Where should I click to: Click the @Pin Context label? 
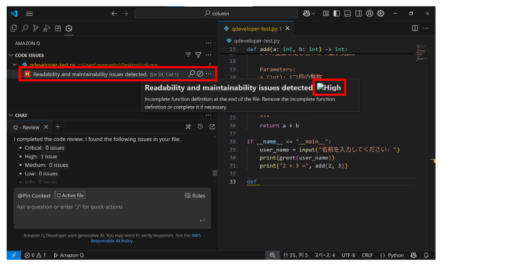[34, 196]
